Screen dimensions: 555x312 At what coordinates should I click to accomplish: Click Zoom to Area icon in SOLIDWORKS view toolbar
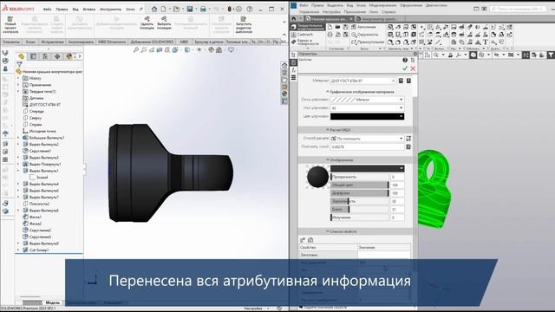(x=144, y=50)
